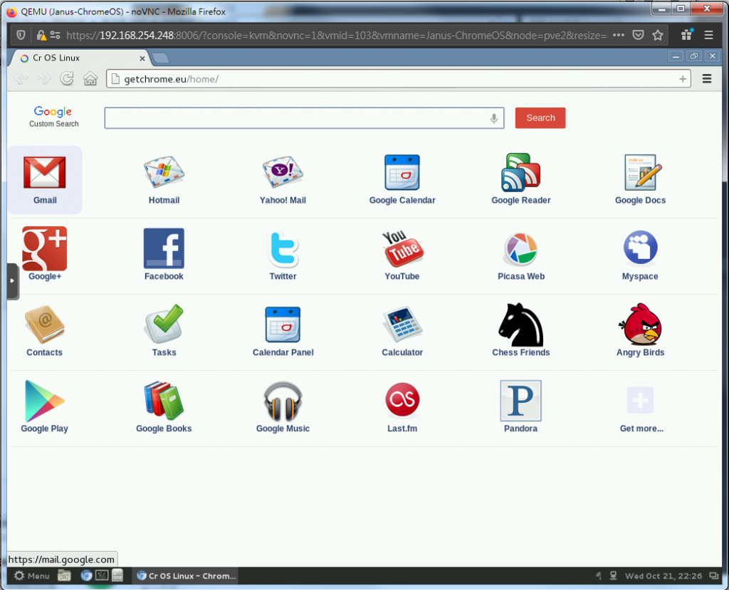Switch to Cr OS Linux - Chrom... taskbar window
The image size is (729, 590).
click(186, 576)
